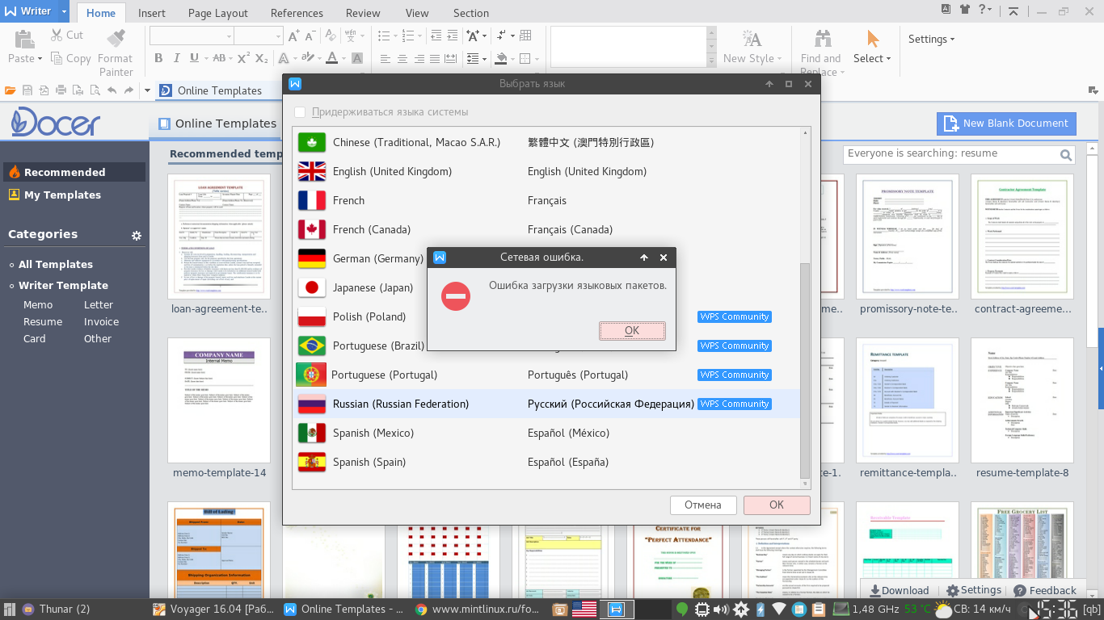Image resolution: width=1104 pixels, height=620 pixels.
Task: Click the Undo arrow
Action: (x=111, y=90)
